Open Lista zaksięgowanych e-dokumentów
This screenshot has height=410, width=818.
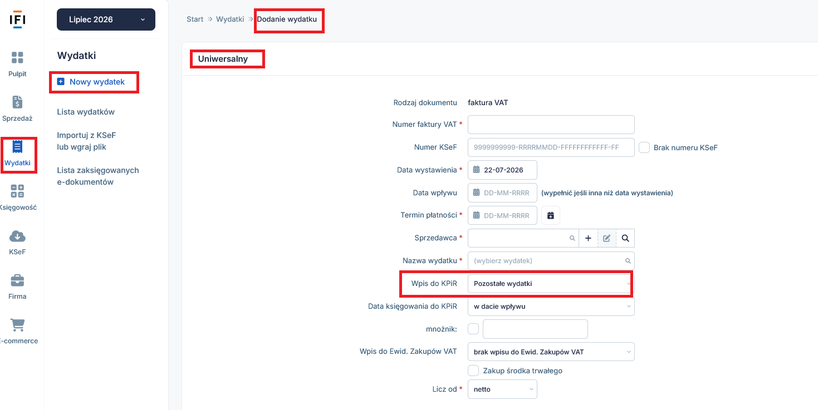tap(98, 176)
